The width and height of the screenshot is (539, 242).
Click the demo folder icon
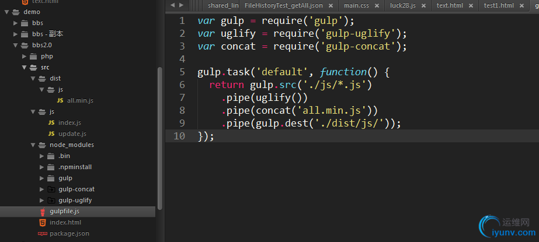tap(16, 12)
